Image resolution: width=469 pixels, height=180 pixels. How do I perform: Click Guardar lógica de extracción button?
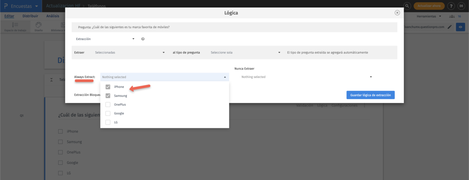[371, 95]
